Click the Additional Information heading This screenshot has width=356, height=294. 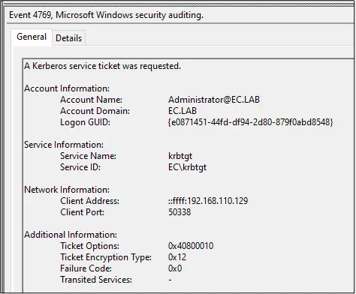click(71, 235)
